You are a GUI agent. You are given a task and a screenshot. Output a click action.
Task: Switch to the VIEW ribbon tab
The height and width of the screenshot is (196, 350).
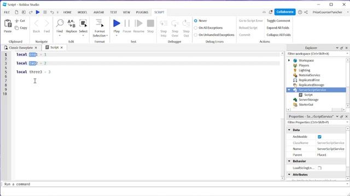[x=126, y=12]
